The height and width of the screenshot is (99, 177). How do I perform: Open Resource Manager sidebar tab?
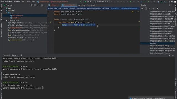(x=1, y=30)
